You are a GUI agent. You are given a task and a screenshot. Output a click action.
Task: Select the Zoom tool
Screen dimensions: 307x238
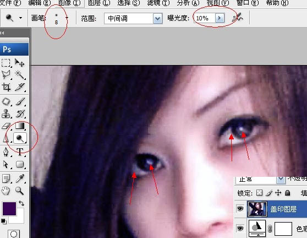tap(20, 191)
